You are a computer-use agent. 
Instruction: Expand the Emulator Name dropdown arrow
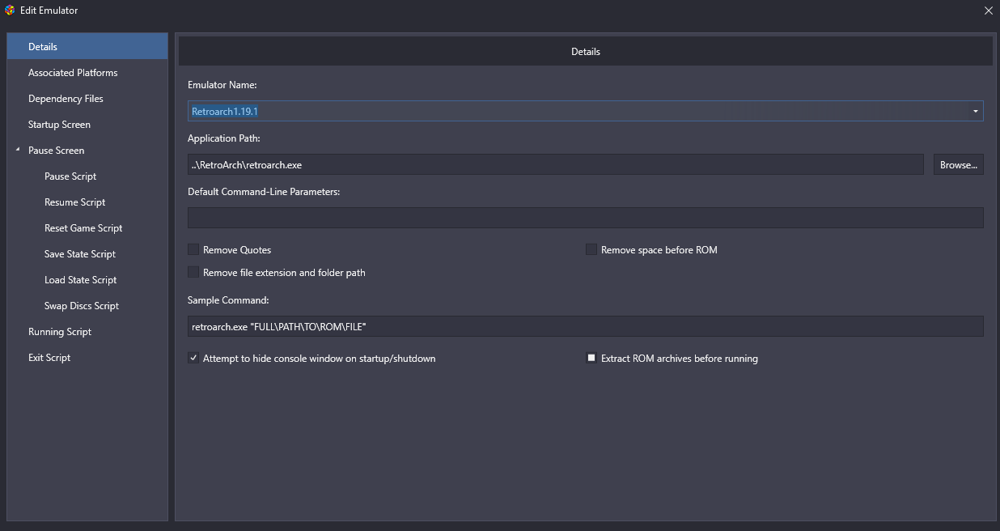click(975, 111)
